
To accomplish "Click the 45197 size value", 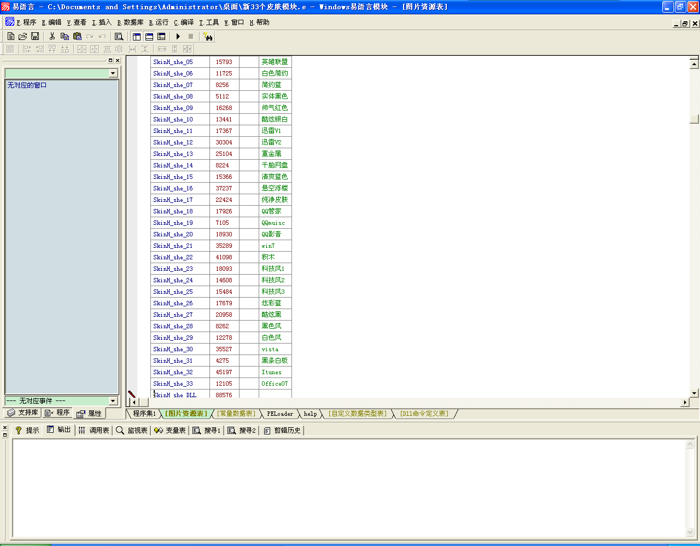I will (x=224, y=372).
